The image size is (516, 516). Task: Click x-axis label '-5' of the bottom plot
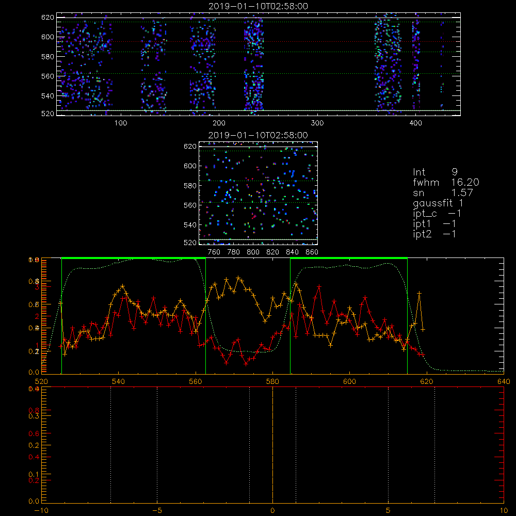(x=157, y=510)
